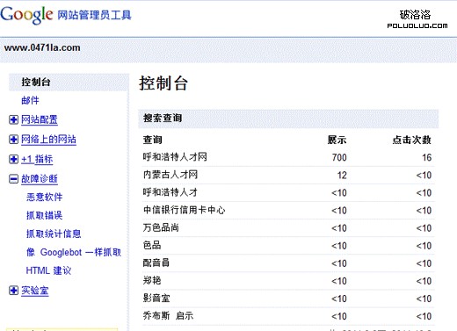Select the query 郑艳
Viewport: 457px width, 331px height.
[x=152, y=280]
